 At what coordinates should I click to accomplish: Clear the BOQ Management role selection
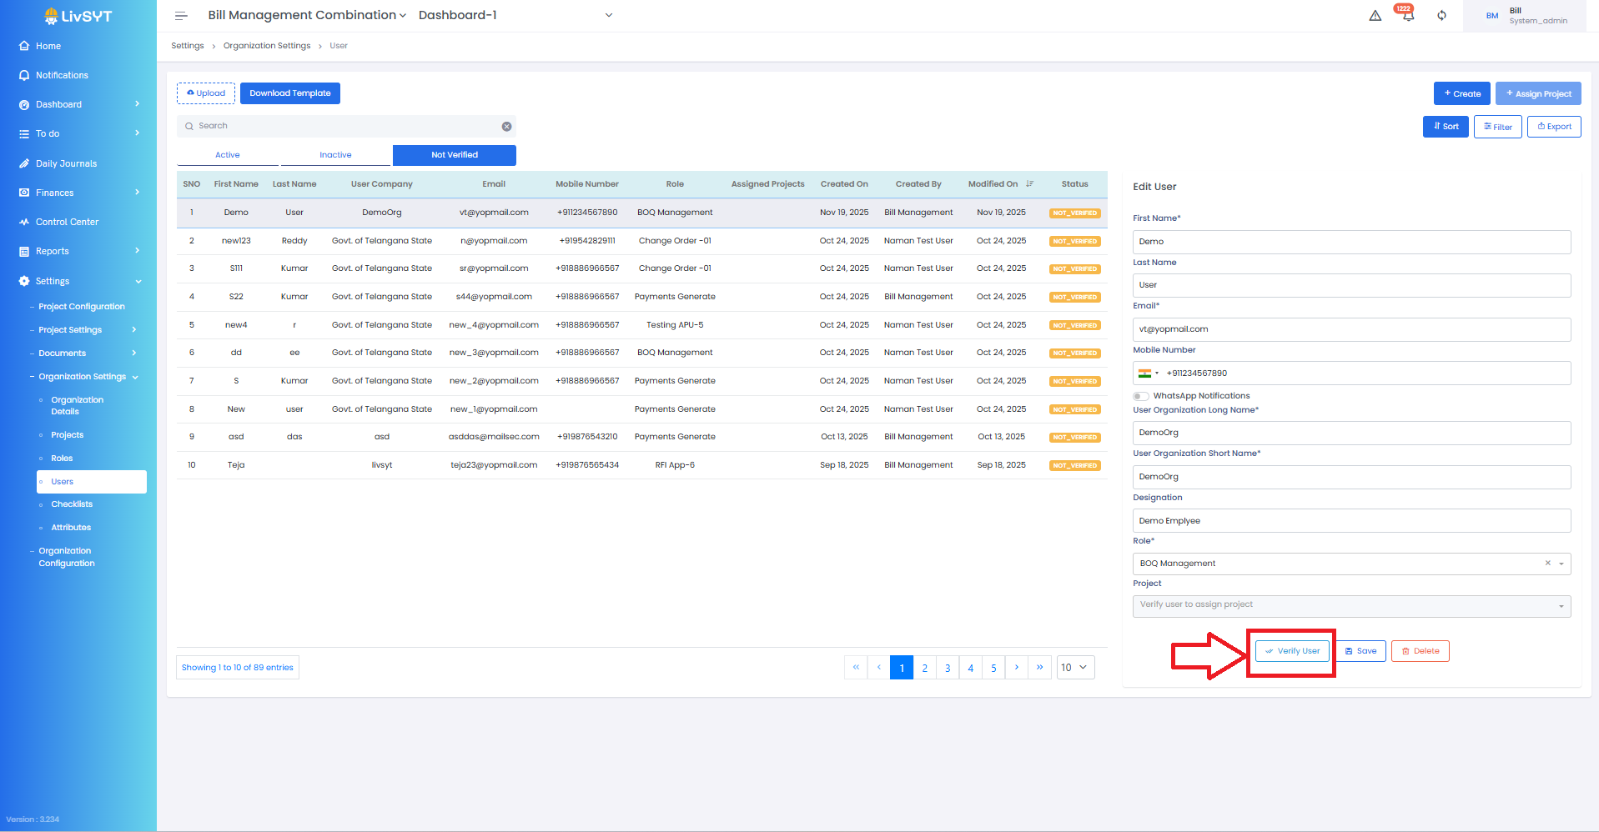1547,564
